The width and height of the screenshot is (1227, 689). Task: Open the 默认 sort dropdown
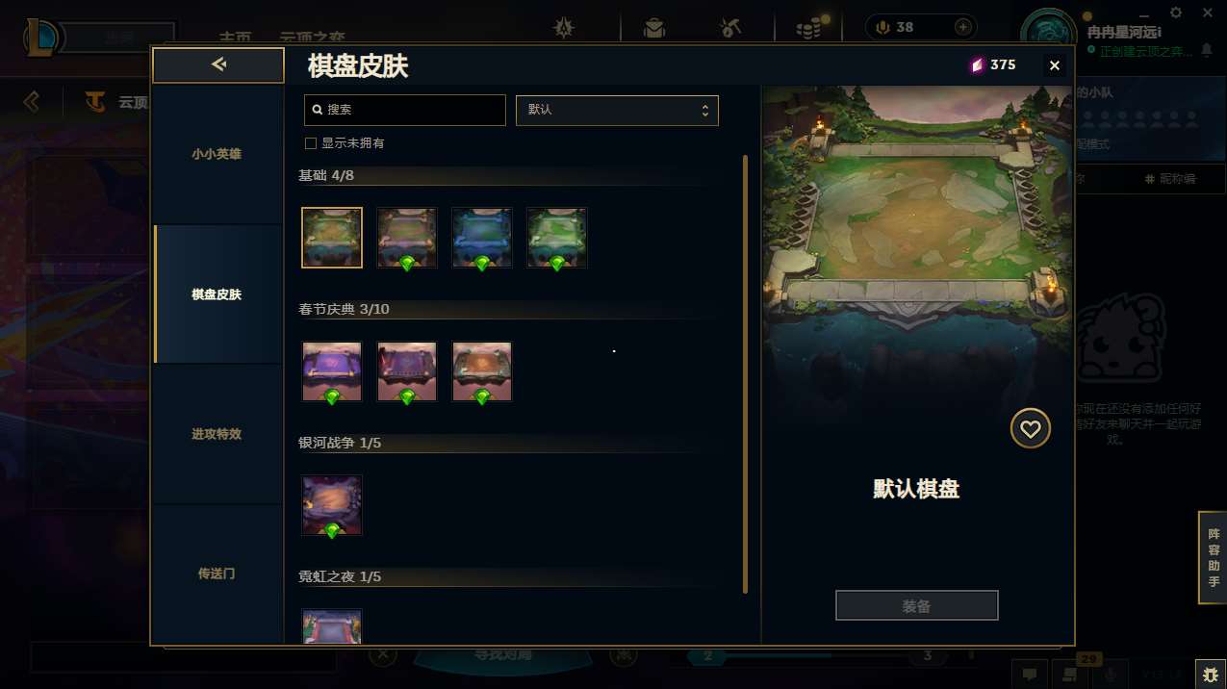pos(617,110)
